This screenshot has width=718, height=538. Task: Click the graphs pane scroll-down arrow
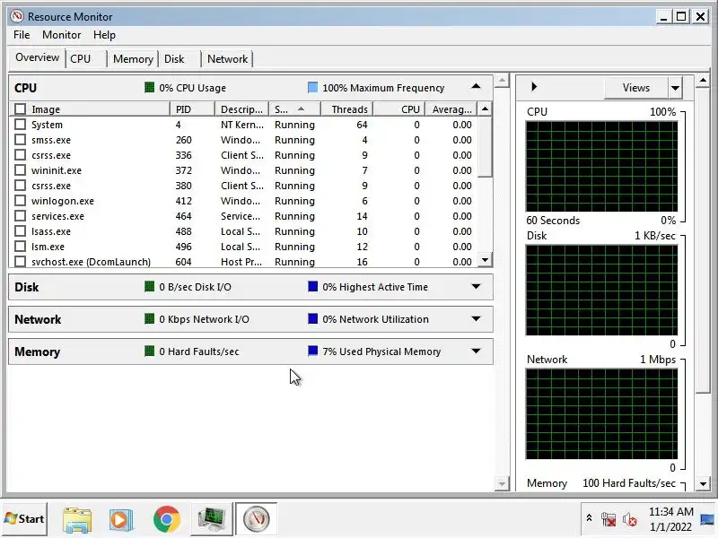pyautogui.click(x=703, y=483)
